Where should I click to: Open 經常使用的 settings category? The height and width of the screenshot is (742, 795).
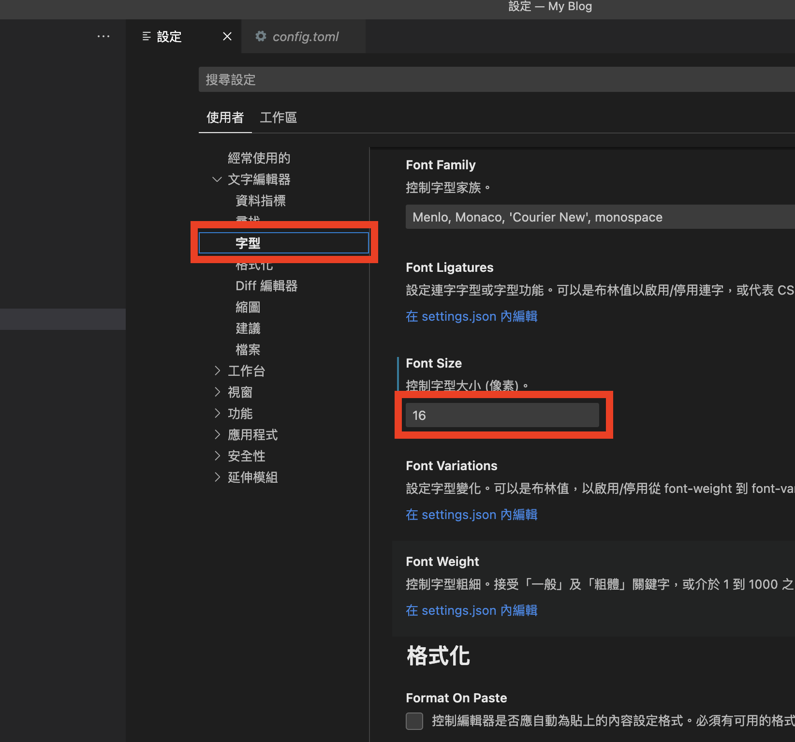coord(259,158)
